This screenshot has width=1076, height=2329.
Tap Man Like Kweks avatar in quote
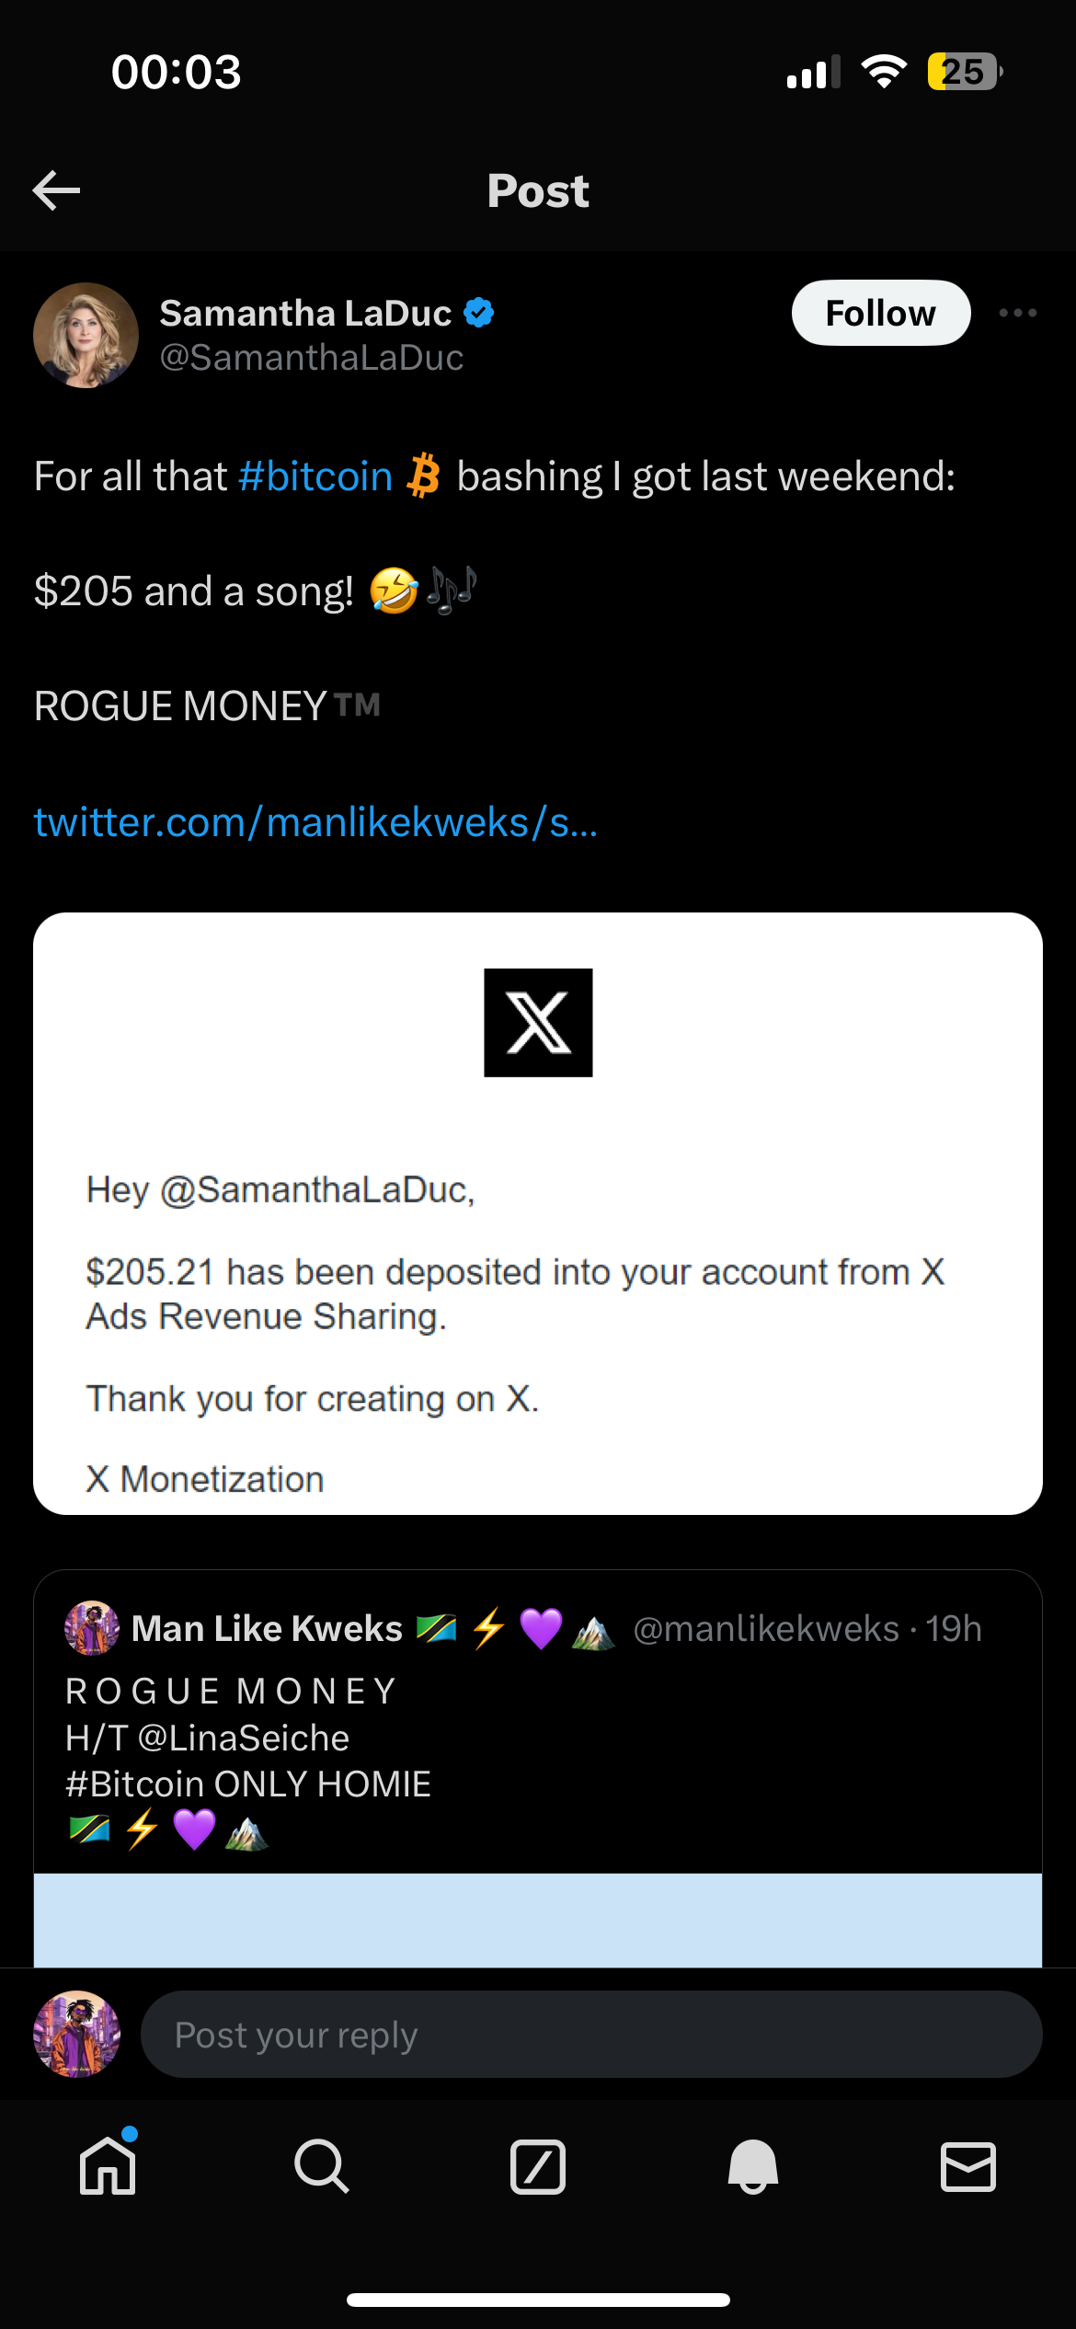pyautogui.click(x=92, y=1628)
